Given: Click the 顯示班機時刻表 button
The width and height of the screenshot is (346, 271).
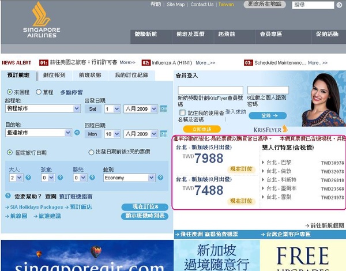Looking at the screenshot, I should (145, 216).
